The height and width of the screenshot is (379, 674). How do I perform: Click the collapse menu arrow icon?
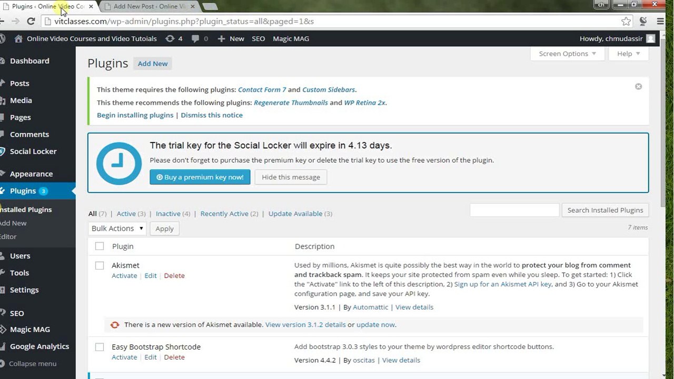(x=3, y=364)
